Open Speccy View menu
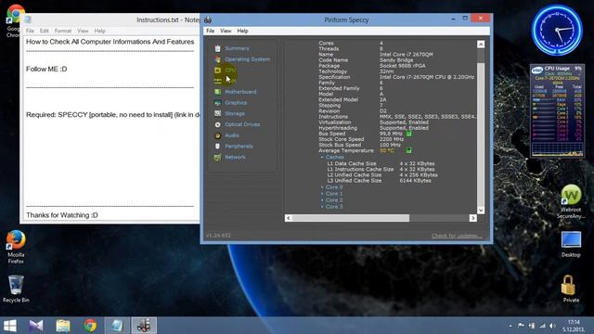Image resolution: width=594 pixels, height=334 pixels. coord(226,31)
